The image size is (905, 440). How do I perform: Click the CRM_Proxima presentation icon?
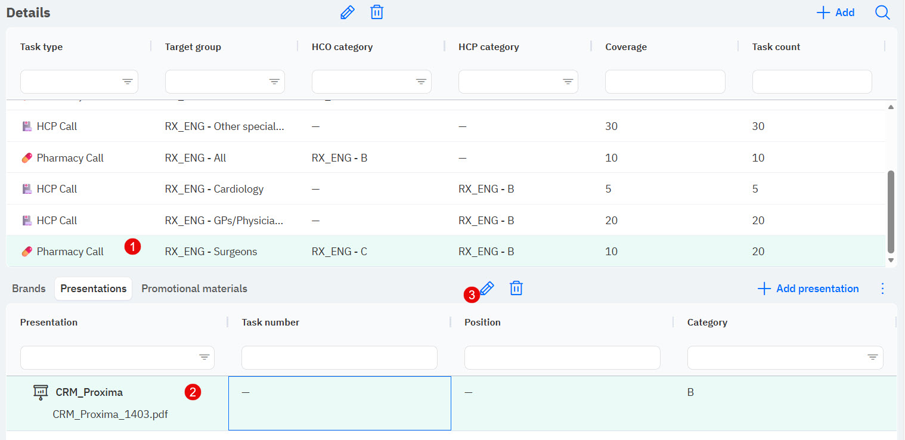coord(41,392)
